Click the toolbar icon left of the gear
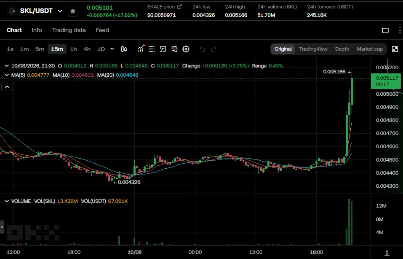 [174, 49]
